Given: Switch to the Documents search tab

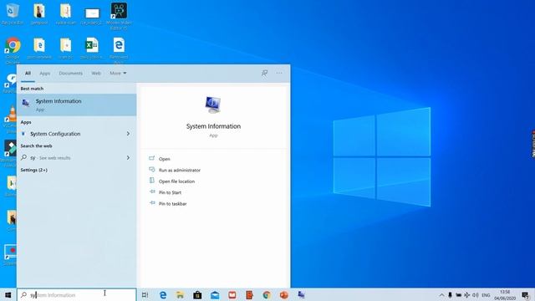Looking at the screenshot, I should pos(70,73).
